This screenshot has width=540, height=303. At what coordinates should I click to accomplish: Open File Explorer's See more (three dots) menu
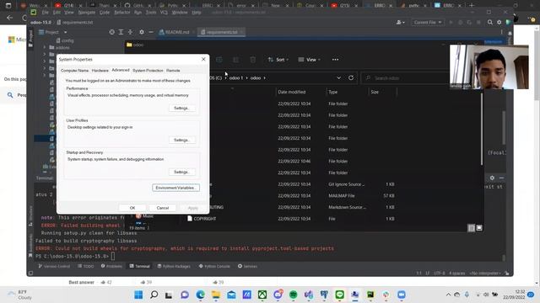[335, 60]
